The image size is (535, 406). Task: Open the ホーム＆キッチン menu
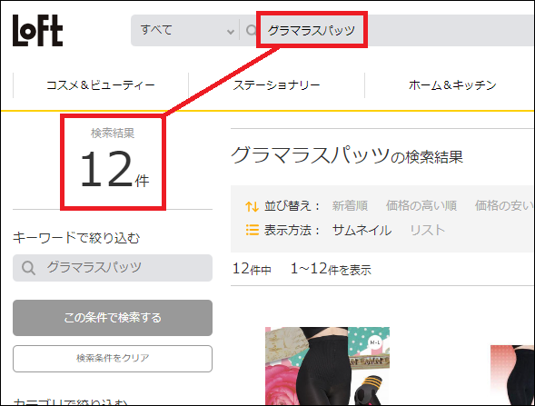[452, 85]
